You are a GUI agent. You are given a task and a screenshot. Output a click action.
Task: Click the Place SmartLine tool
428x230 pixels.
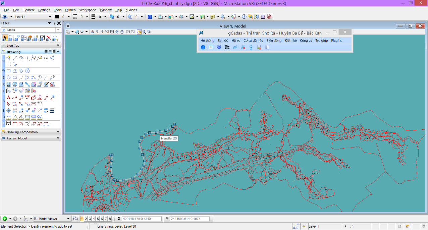[x=9, y=58]
